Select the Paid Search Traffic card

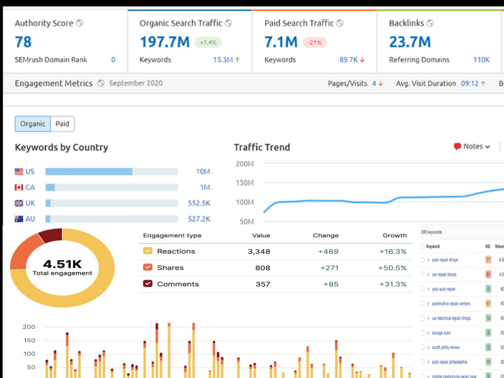point(314,41)
